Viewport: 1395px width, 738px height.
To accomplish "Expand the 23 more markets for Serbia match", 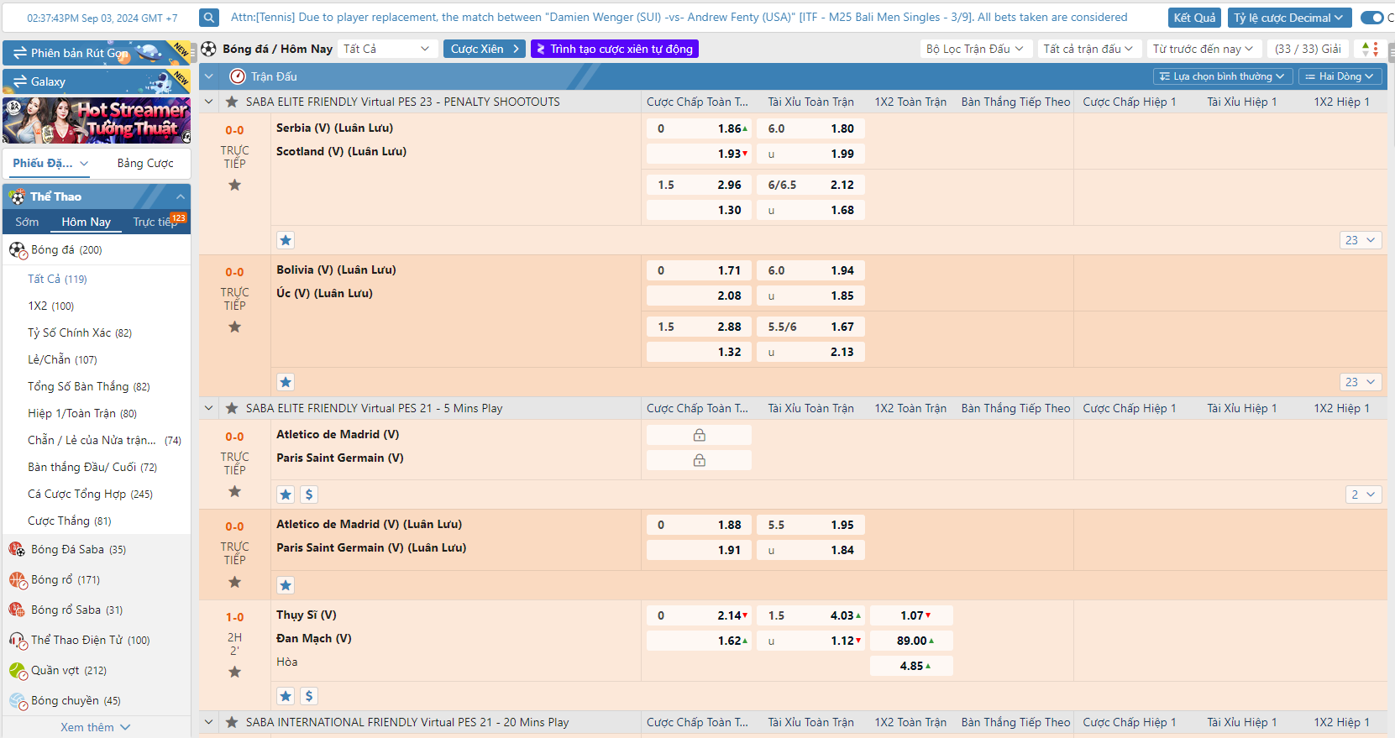I will (1361, 240).
